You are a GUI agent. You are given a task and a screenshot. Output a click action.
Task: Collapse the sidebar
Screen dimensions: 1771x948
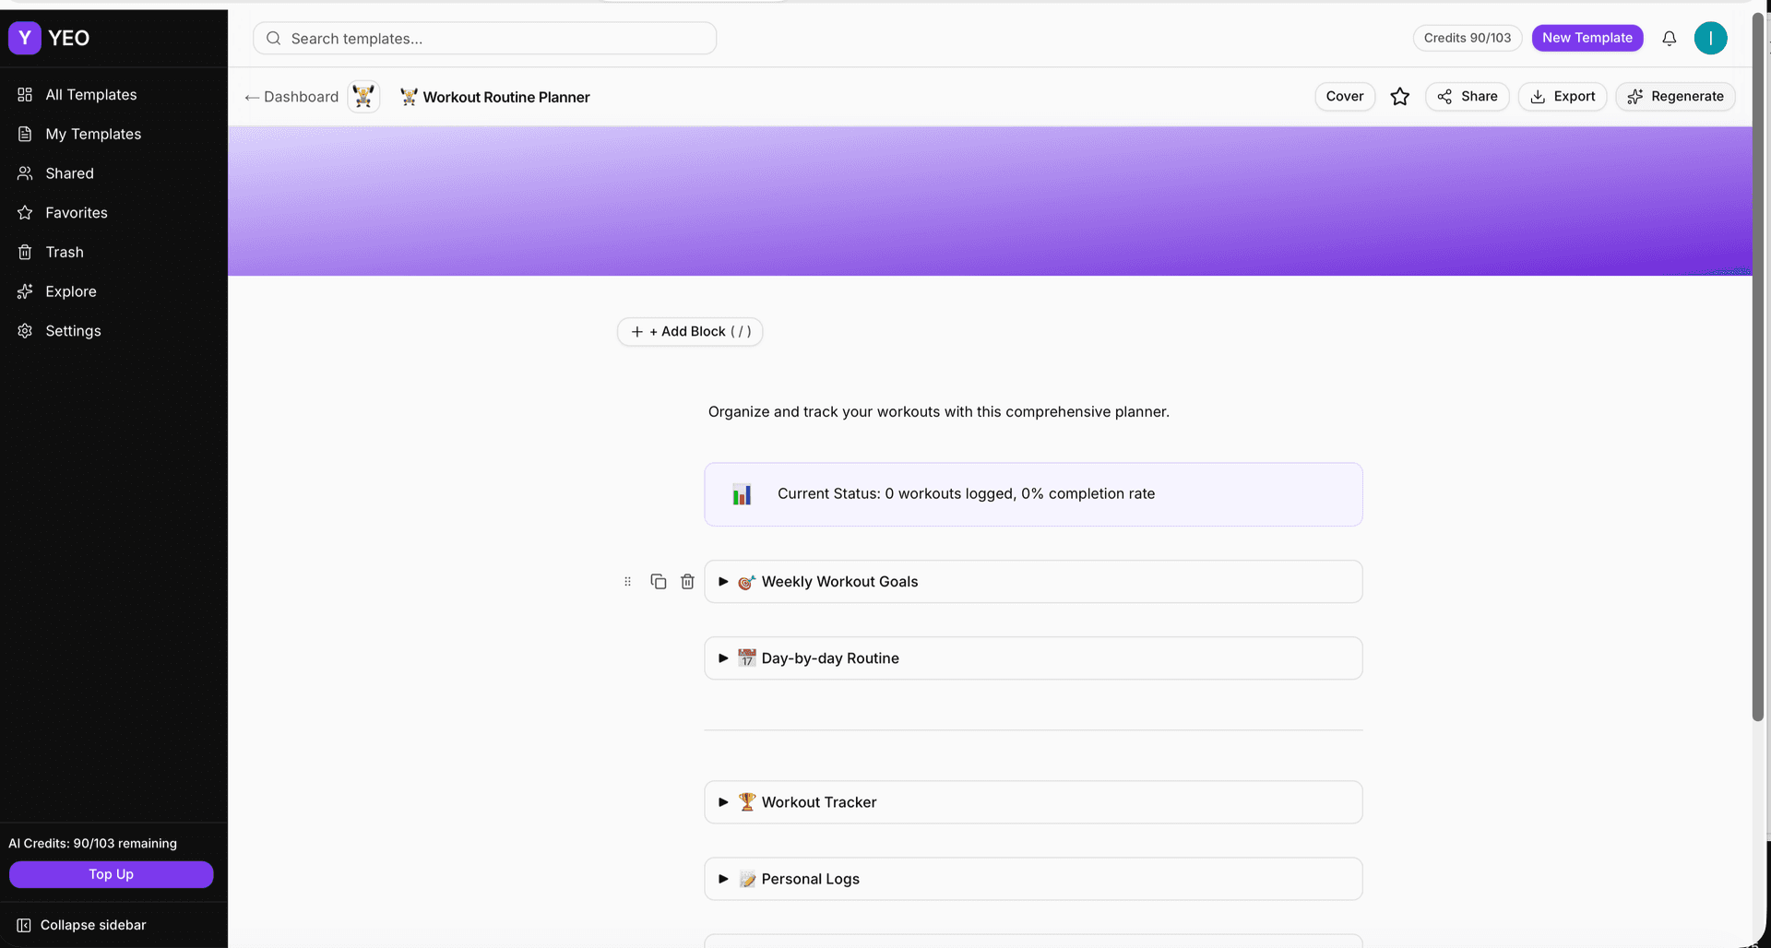82,925
